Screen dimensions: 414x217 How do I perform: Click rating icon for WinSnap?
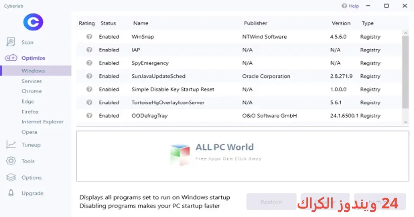[x=89, y=37]
